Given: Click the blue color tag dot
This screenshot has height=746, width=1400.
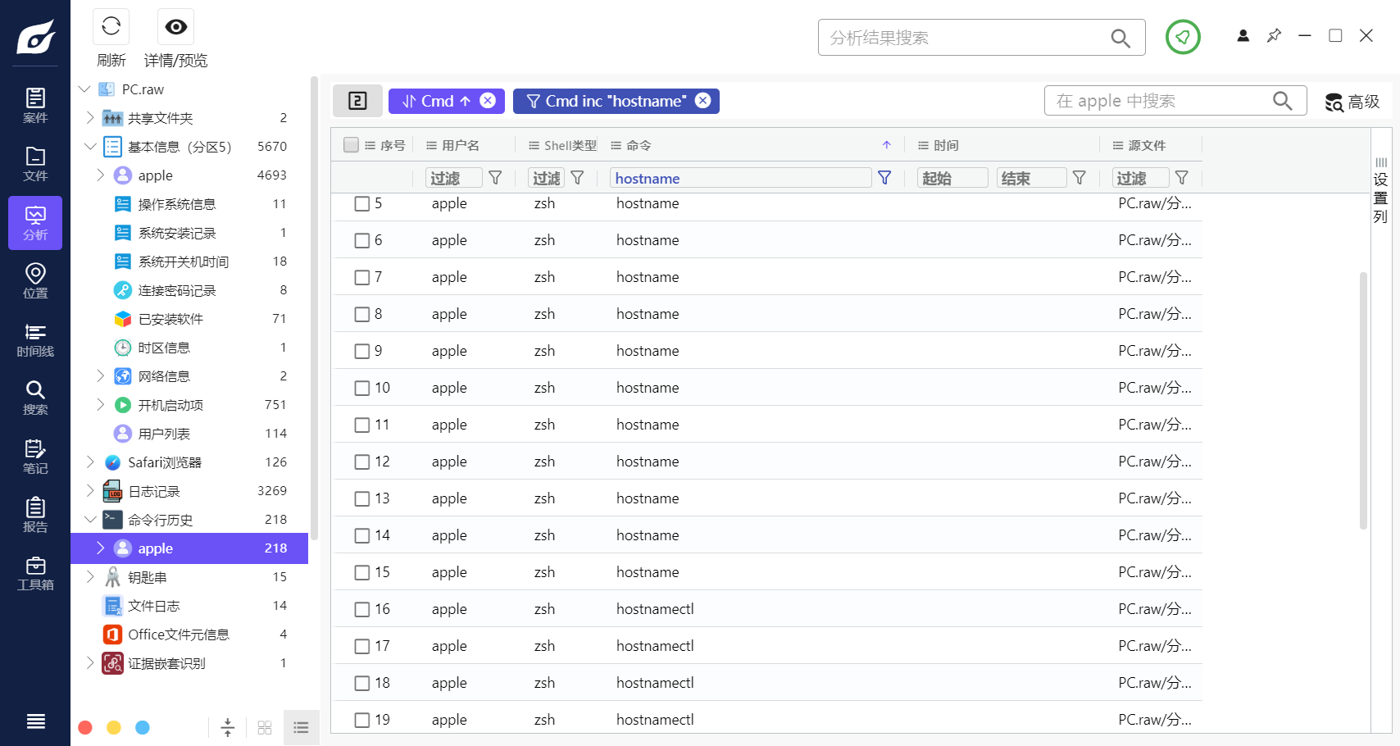Looking at the screenshot, I should click(x=143, y=727).
